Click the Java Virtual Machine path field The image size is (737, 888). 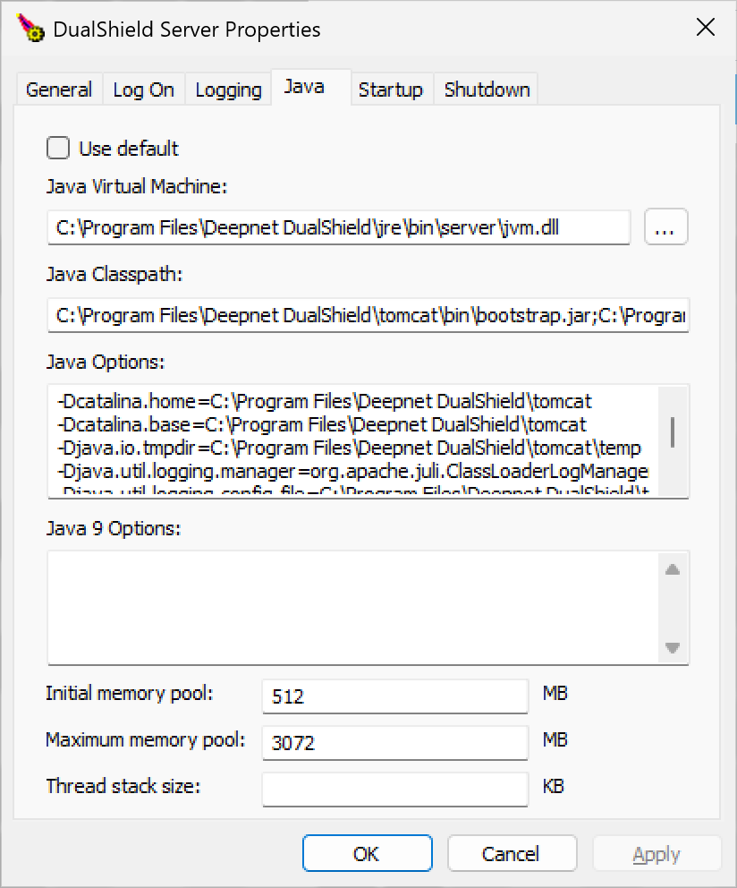click(x=338, y=228)
